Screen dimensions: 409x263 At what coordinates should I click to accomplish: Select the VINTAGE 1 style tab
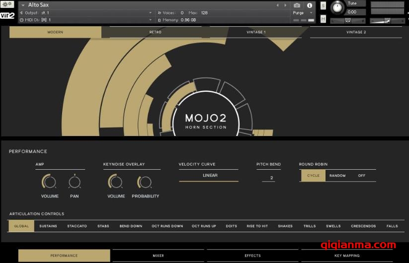coord(256,32)
